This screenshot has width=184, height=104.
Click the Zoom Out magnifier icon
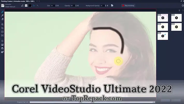2,28
